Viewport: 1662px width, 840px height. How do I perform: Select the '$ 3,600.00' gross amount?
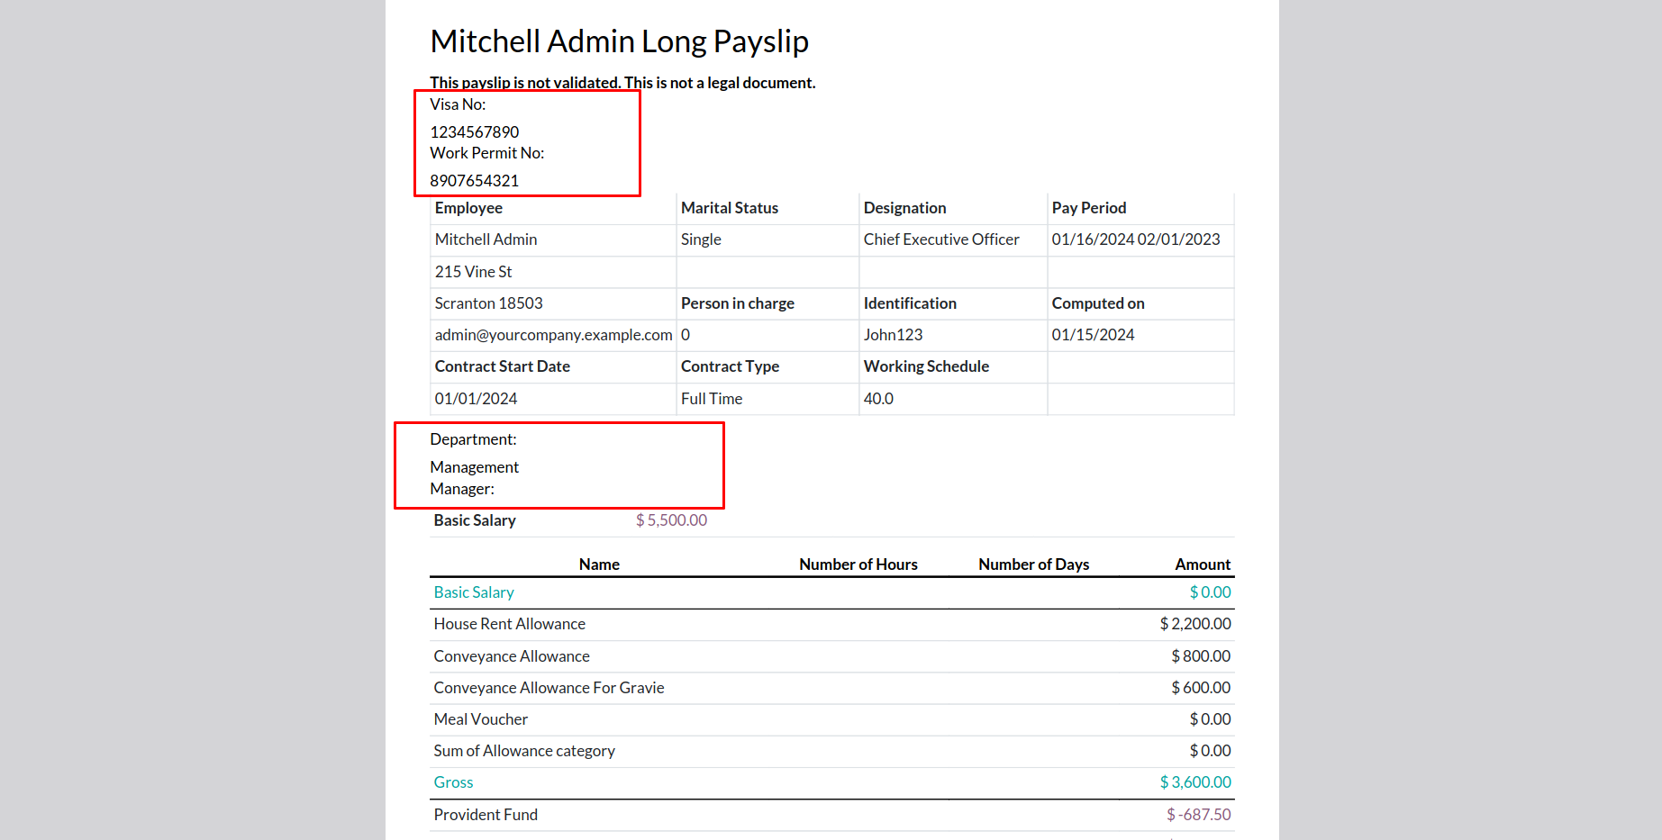coord(1195,782)
